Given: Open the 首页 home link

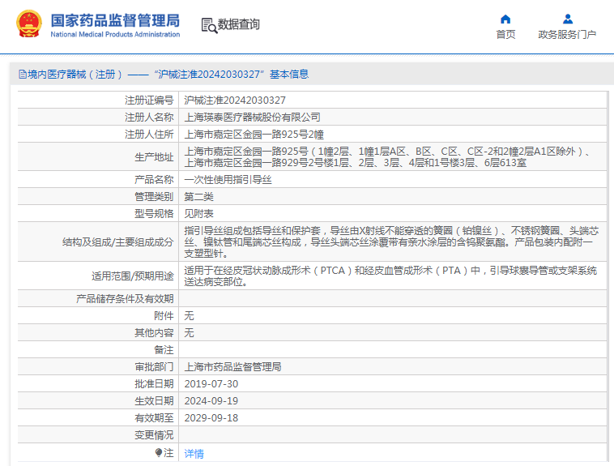Looking at the screenshot, I should [x=505, y=35].
